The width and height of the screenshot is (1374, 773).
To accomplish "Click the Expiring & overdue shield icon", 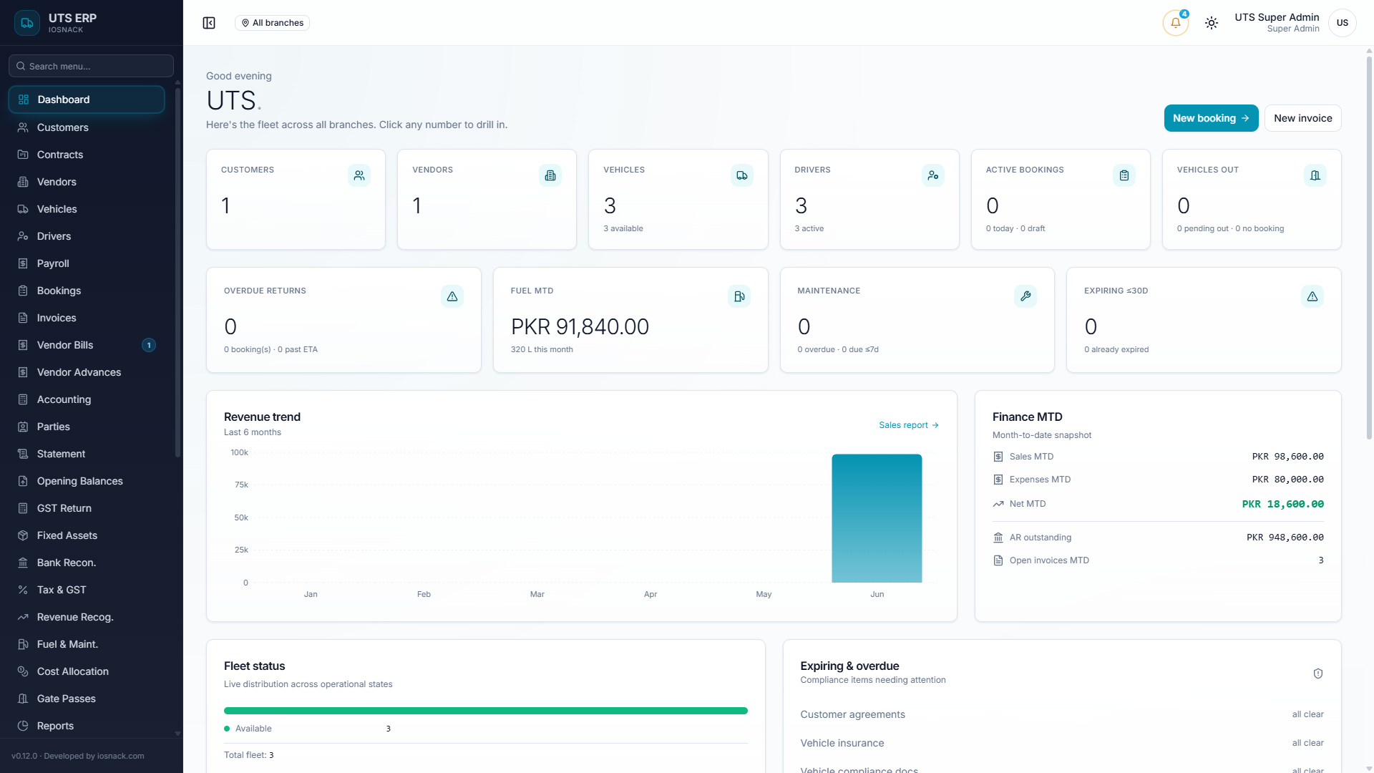I will 1318,674.
